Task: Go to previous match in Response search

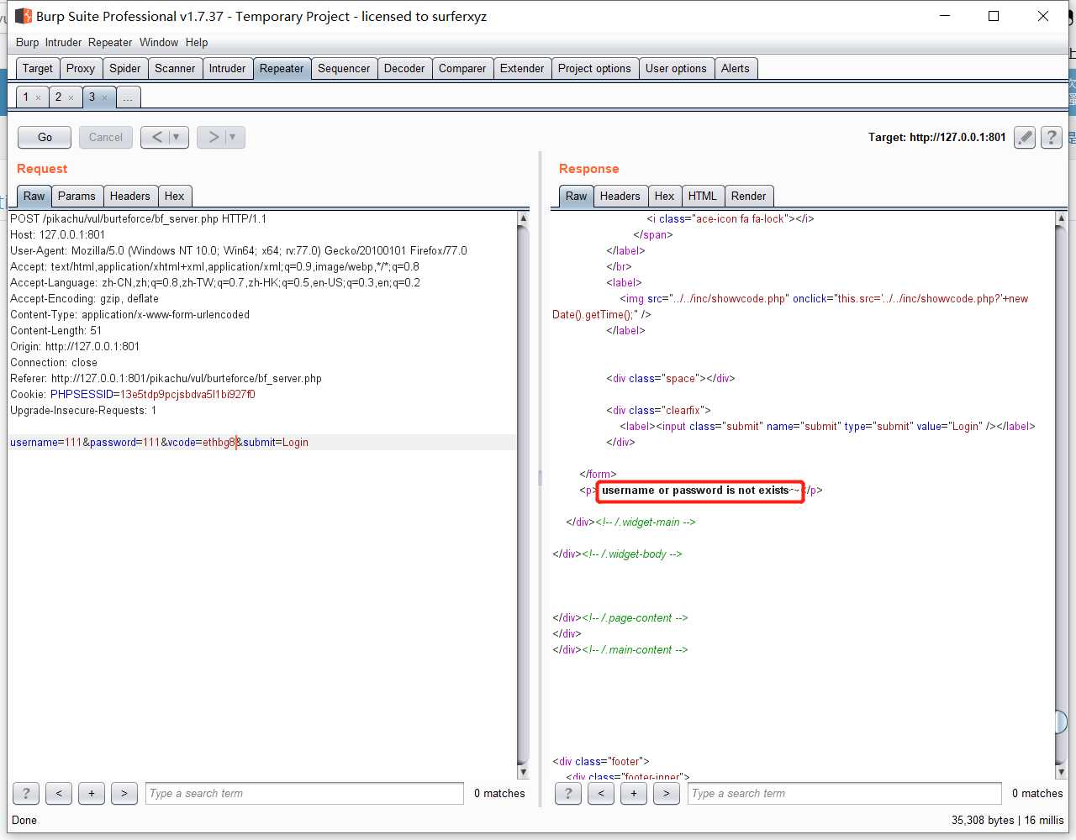Action: click(601, 793)
